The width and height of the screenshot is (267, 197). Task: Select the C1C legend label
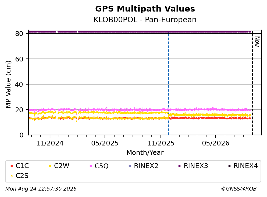pos(22,166)
